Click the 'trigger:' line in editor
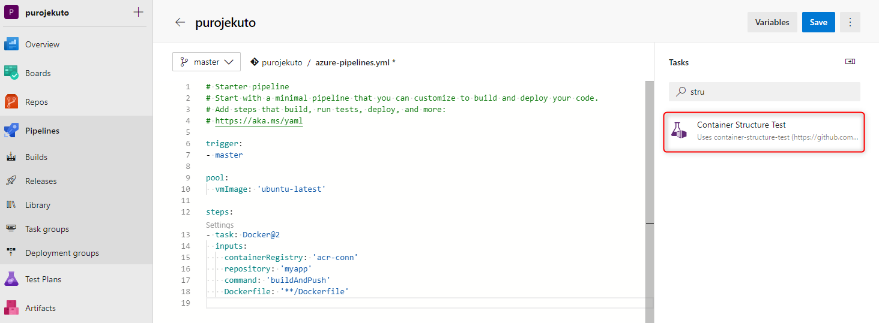Viewport: 879px width, 323px height. (225, 143)
